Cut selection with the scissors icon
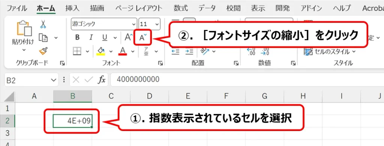Image resolution: width=384 pixels, height=146 pixels. (43, 25)
